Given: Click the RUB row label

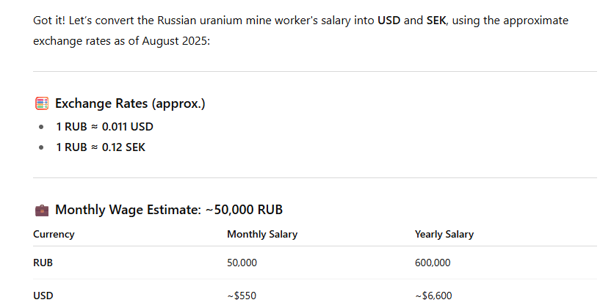Looking at the screenshot, I should point(43,263).
